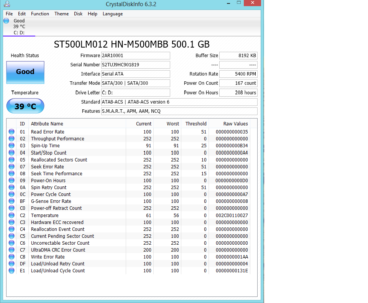
Task: Click status orb for Write Error Rate
Action: pos(11,257)
